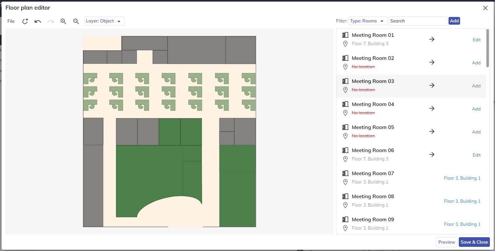This screenshot has height=251, width=495.
Task: Click the Preview button
Action: pos(447,242)
